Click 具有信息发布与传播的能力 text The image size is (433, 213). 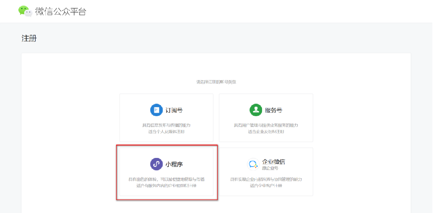coord(166,125)
